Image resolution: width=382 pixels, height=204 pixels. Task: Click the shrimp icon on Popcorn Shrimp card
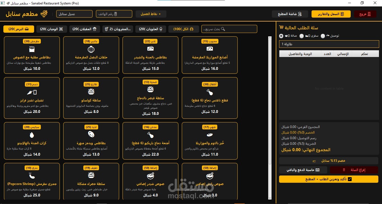click(x=32, y=176)
